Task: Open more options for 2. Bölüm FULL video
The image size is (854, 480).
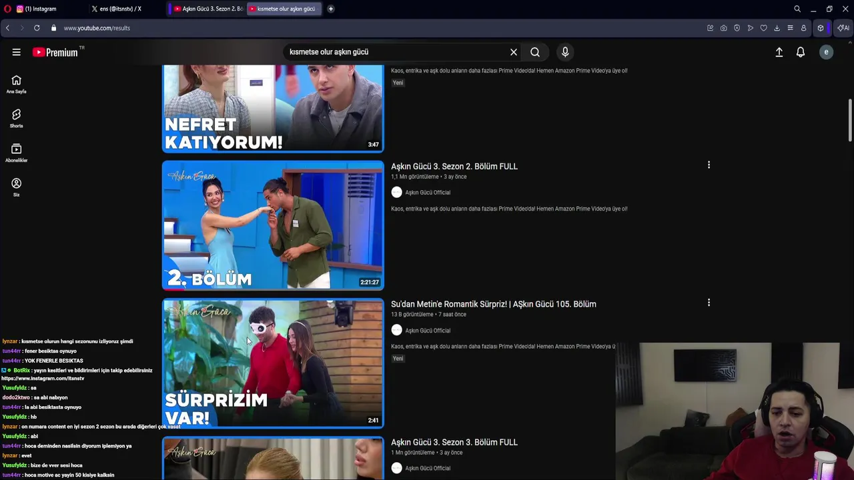Action: (x=709, y=165)
